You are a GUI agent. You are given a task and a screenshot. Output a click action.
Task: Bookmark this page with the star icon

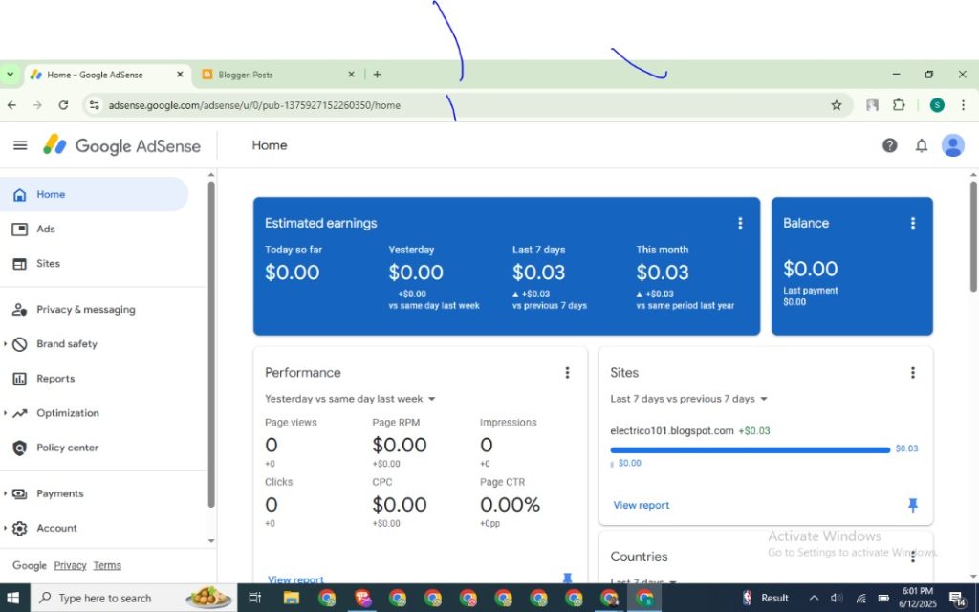pos(837,105)
